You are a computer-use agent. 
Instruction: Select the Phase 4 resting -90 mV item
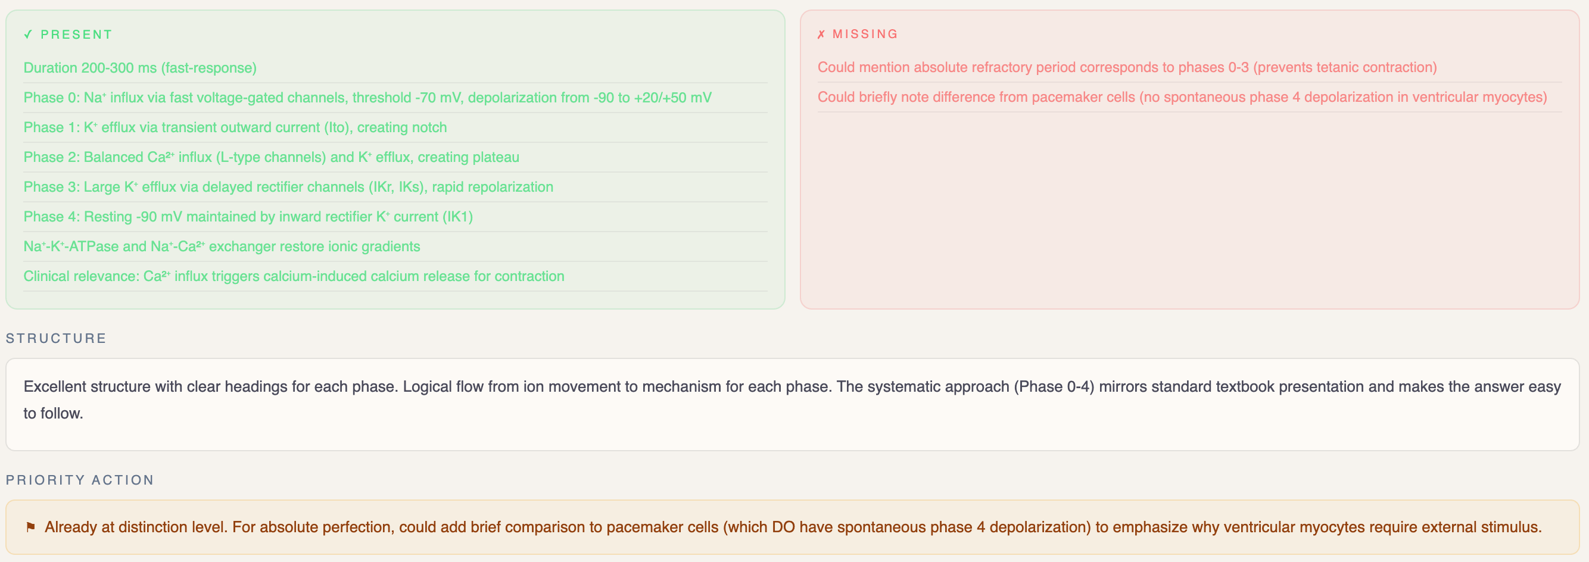click(x=248, y=217)
